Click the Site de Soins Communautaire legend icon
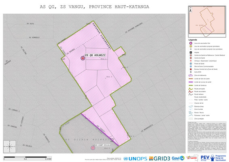Viewport: 229px width, 162px height. 191,66
